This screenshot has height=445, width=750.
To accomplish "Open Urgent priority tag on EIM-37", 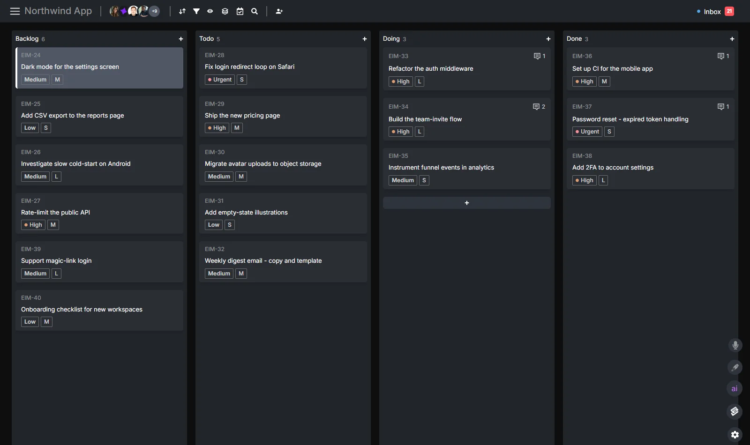I will [x=587, y=132].
